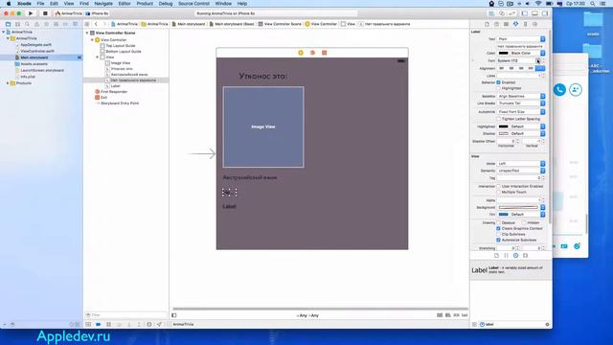Open the Size inspector ruler icon
Image resolution: width=613 pixels, height=345 pixels.
(525, 24)
